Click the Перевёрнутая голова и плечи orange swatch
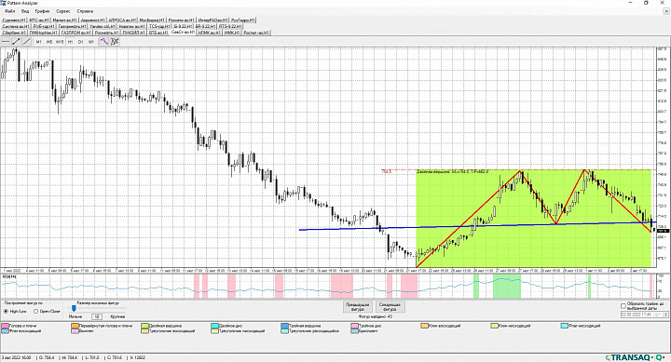Screen dimensions: 671x362 click(x=75, y=326)
